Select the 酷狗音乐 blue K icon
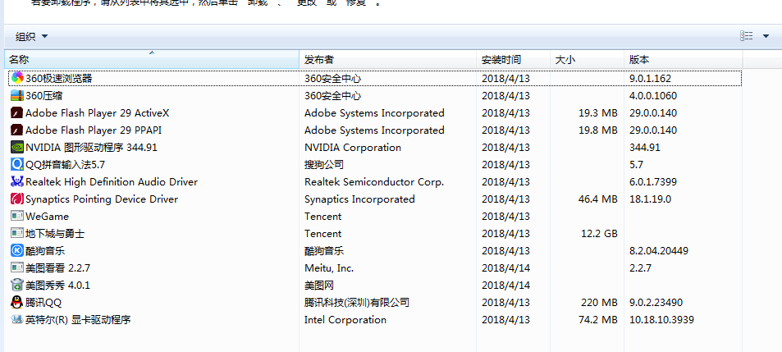The height and width of the screenshot is (352, 782). (17, 251)
